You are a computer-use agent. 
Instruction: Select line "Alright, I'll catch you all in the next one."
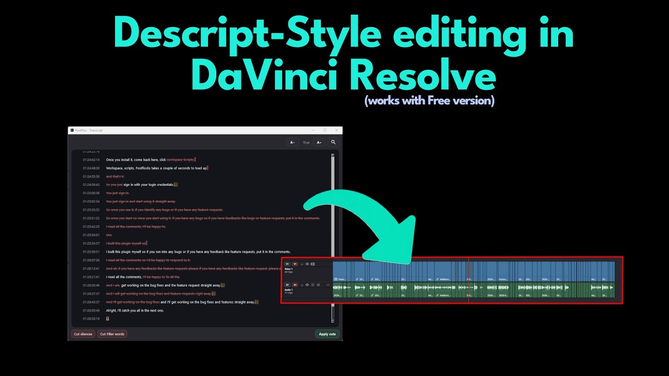(x=134, y=310)
